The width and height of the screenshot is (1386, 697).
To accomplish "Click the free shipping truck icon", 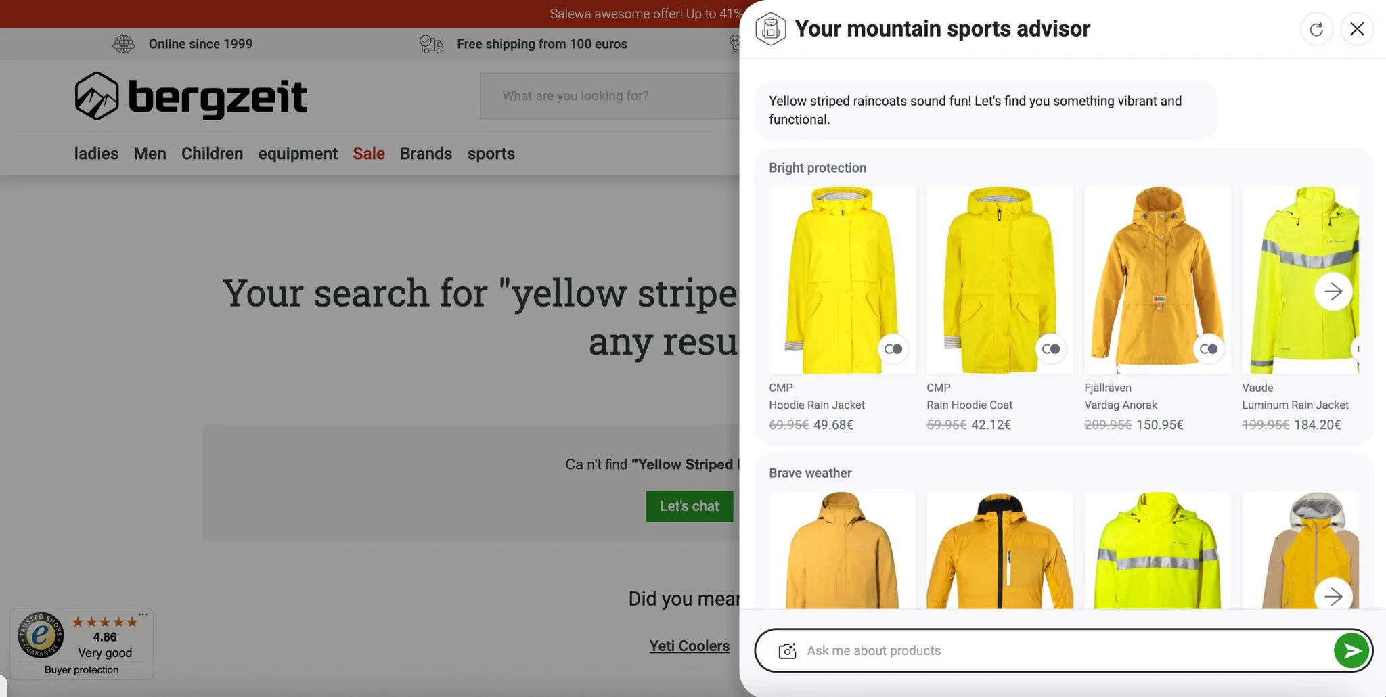I will 431,44.
